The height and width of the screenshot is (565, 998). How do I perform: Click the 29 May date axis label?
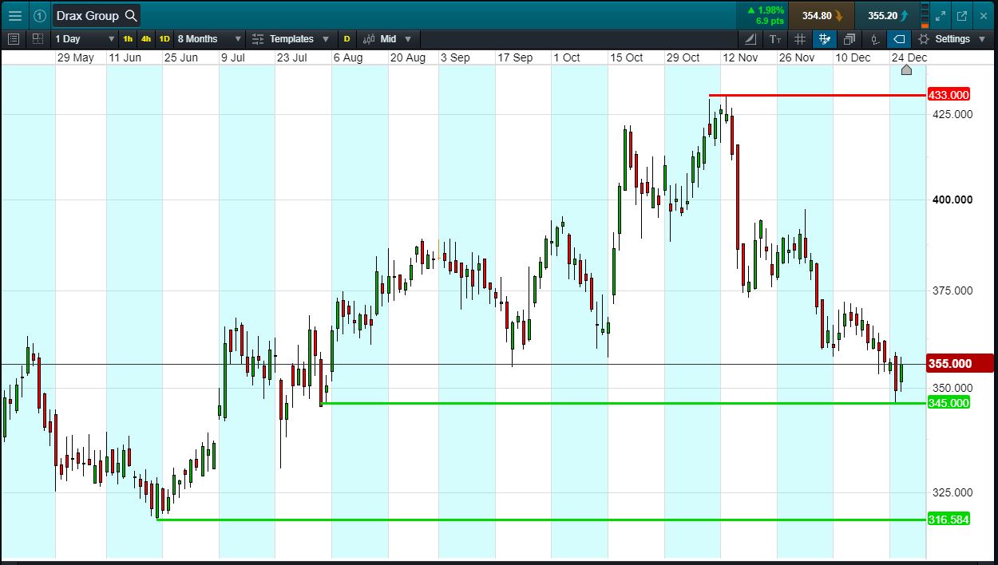click(76, 57)
